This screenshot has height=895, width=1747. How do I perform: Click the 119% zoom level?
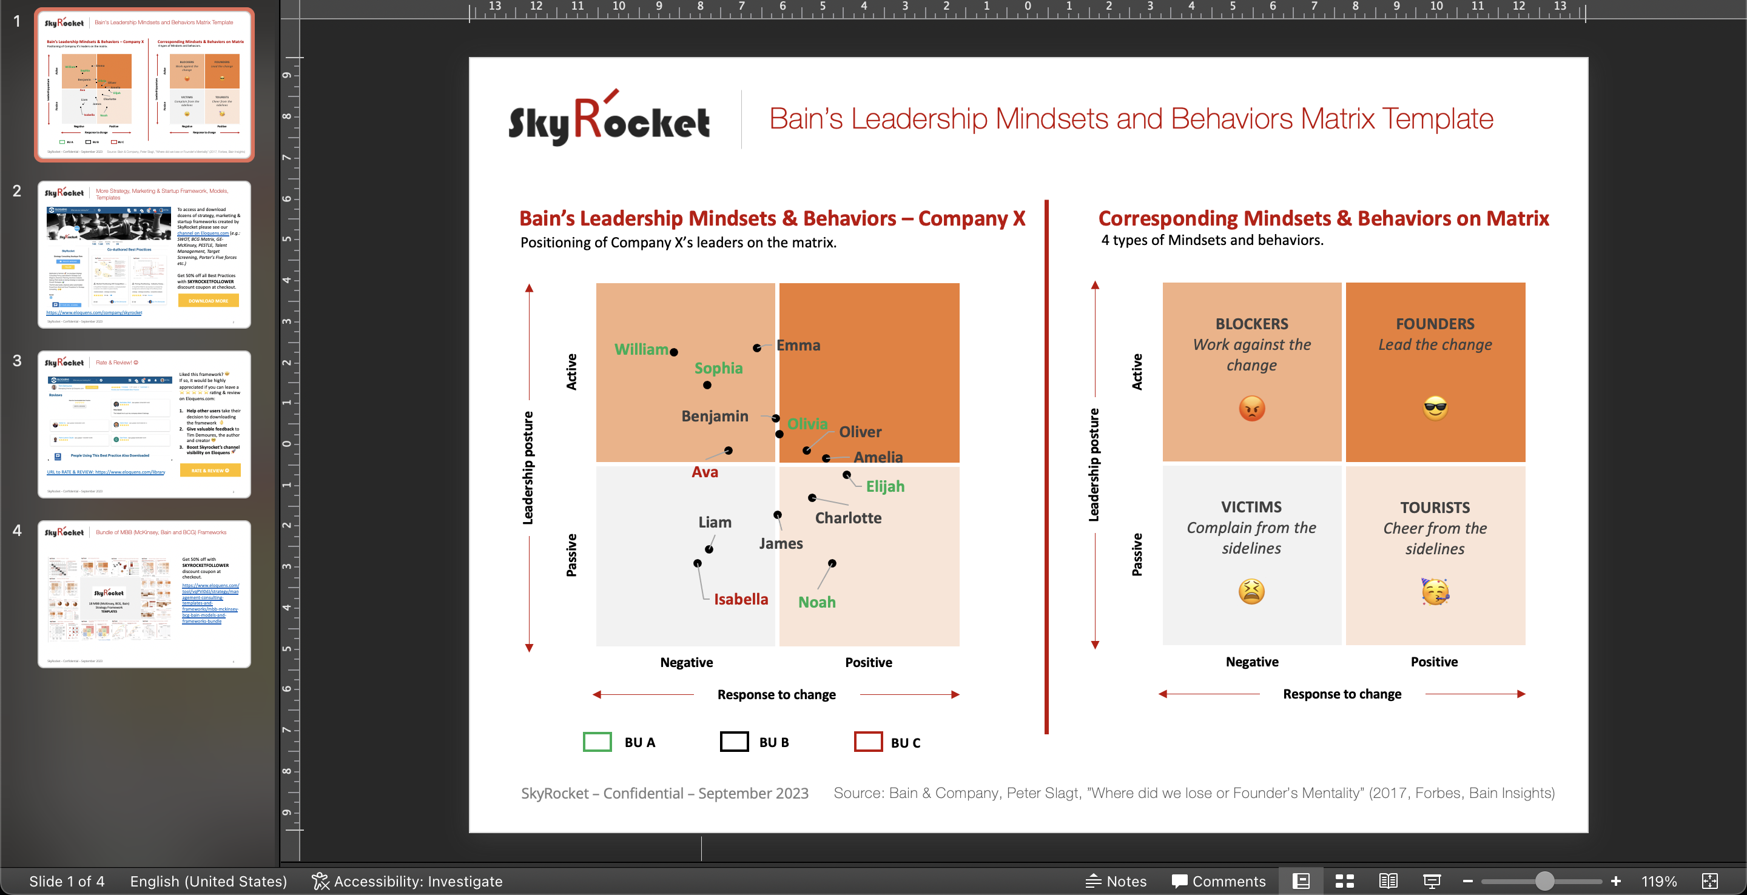[1658, 881]
